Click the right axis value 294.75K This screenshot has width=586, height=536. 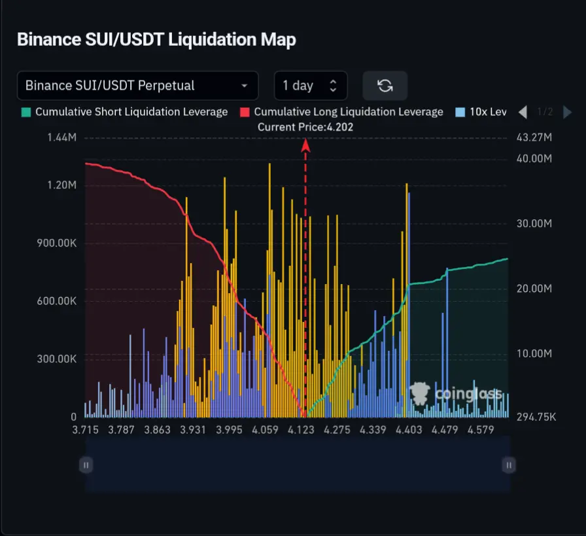pos(536,417)
